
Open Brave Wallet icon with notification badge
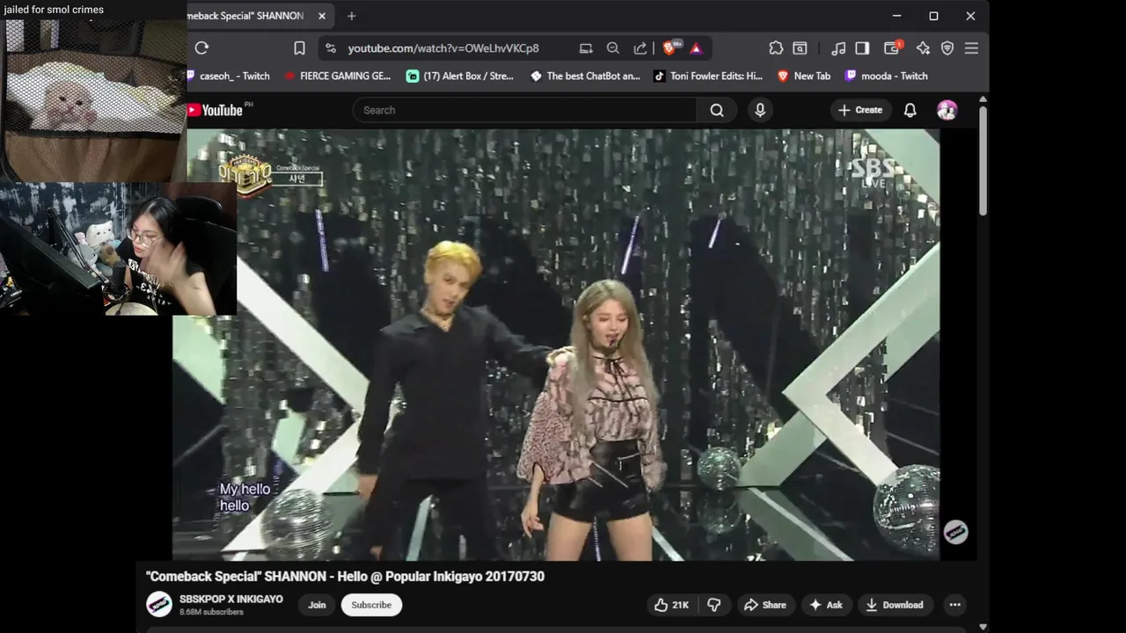coord(892,48)
